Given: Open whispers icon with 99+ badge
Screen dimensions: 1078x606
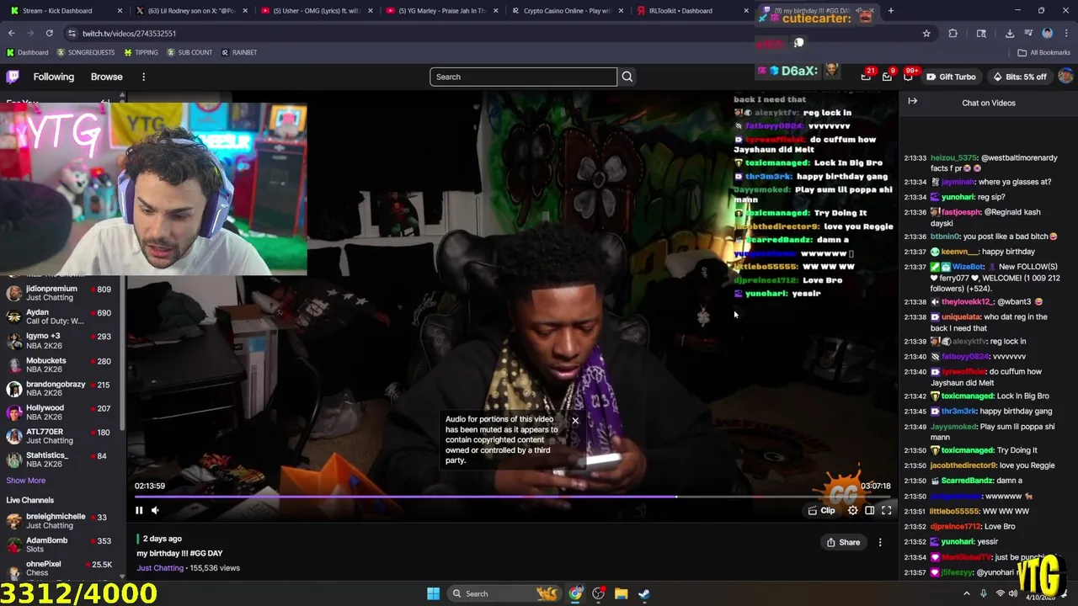Looking at the screenshot, I should (908, 76).
